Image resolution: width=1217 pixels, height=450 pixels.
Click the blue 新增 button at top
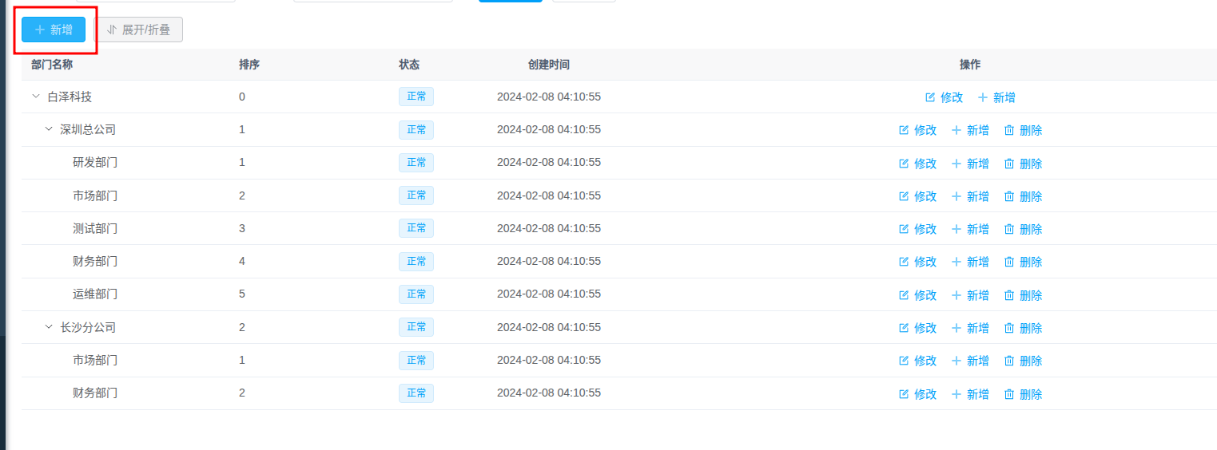[54, 30]
